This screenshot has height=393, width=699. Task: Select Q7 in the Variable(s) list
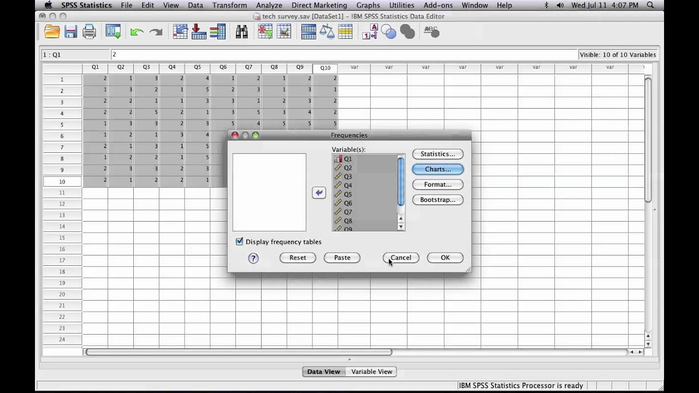pos(365,212)
